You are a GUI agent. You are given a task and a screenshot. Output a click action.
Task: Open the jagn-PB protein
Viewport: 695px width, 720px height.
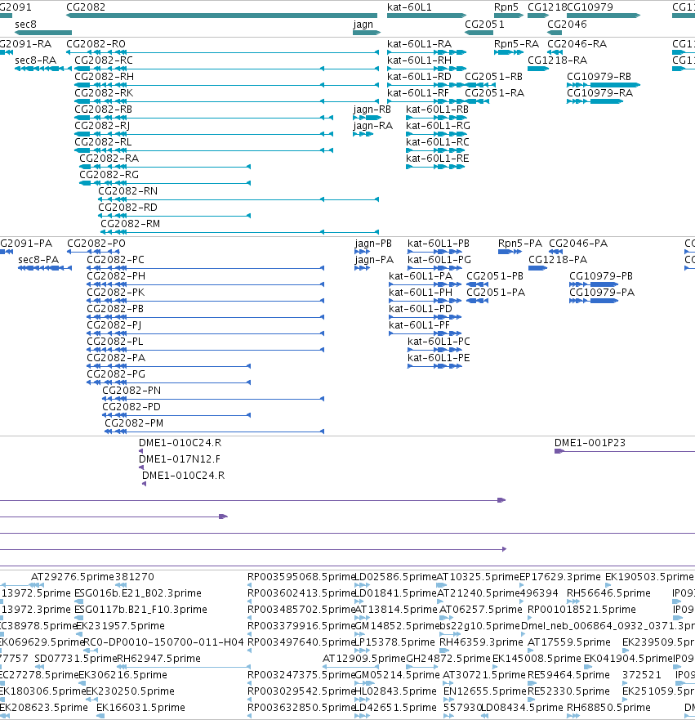[x=363, y=252]
